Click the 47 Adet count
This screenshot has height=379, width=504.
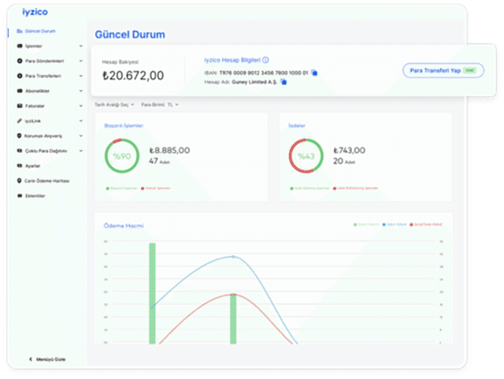159,161
